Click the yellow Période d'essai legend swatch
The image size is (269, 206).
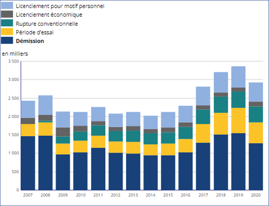pyautogui.click(x=8, y=32)
